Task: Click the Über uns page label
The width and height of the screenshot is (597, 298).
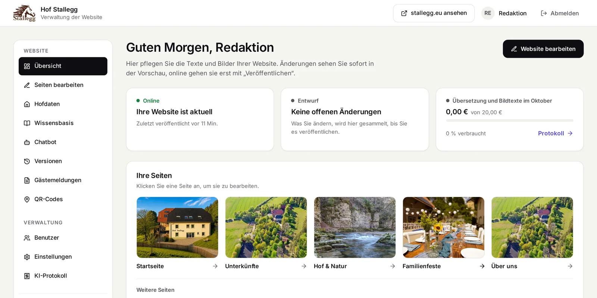Action: pos(504,266)
